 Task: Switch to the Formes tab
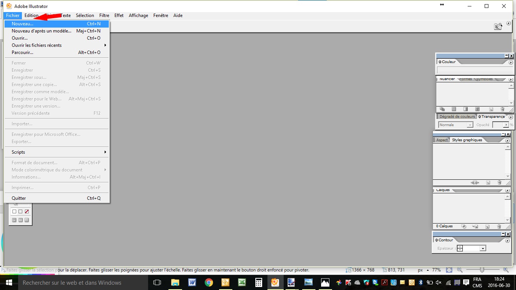[x=465, y=79]
